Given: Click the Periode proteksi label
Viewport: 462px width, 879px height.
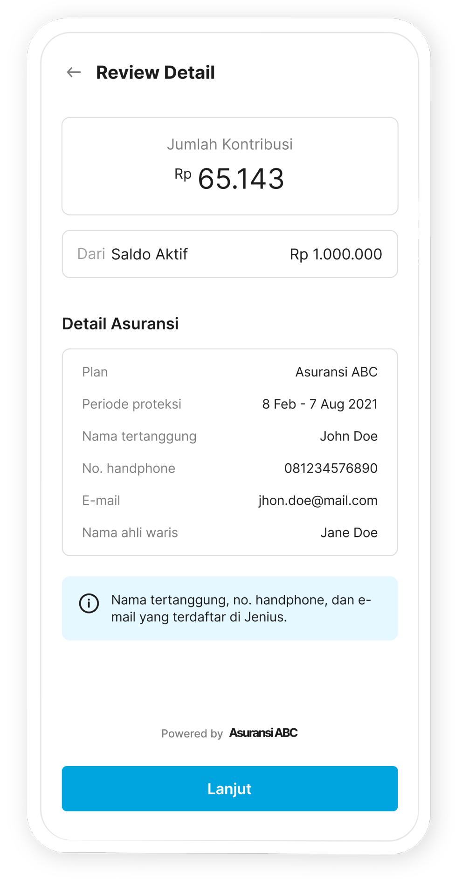Looking at the screenshot, I should 131,404.
